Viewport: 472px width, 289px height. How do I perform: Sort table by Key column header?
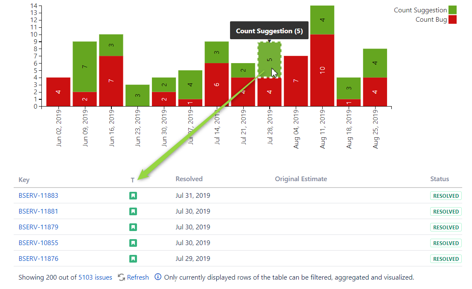click(x=24, y=179)
